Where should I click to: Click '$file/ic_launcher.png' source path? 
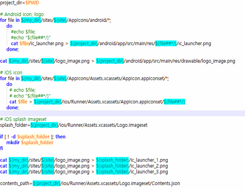pos(41,43)
